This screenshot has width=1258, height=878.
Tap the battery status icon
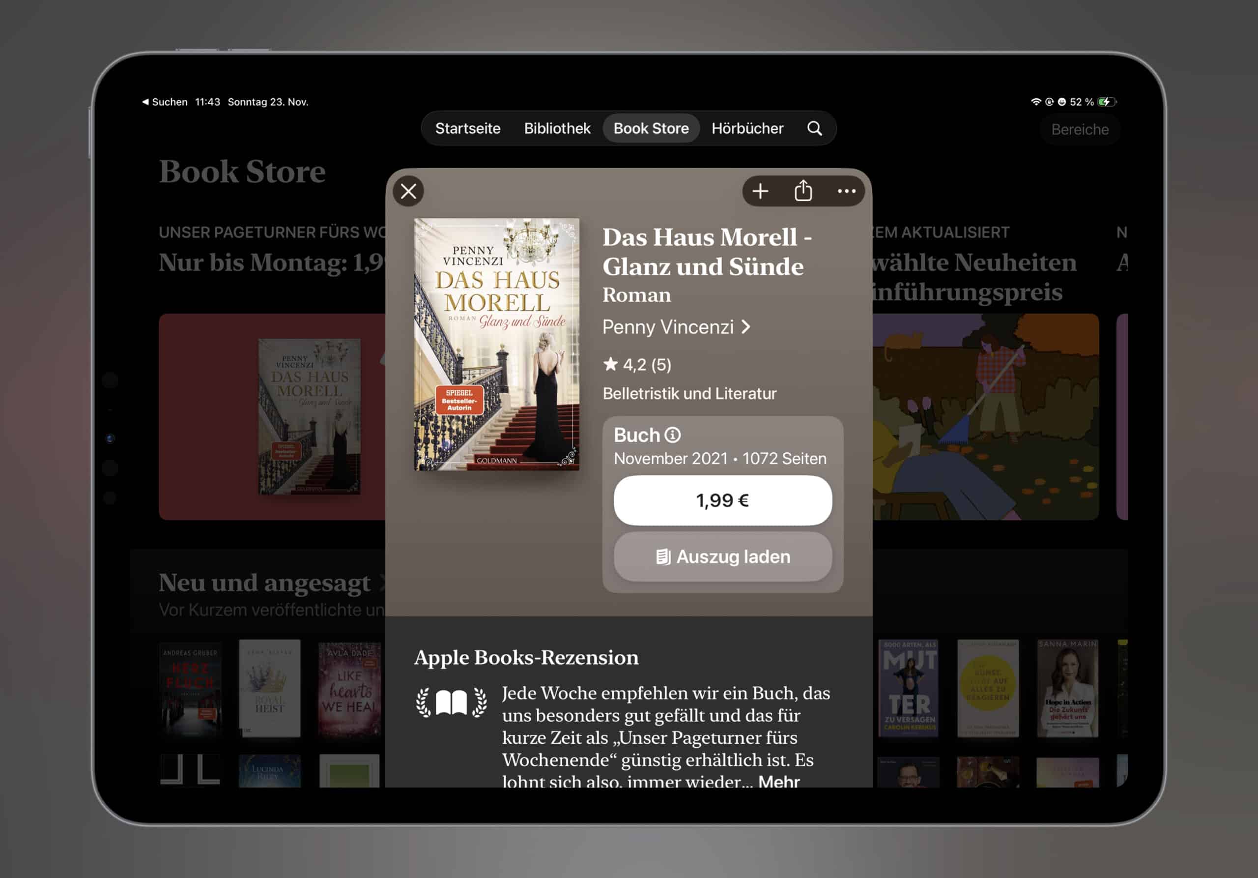pos(1107,102)
